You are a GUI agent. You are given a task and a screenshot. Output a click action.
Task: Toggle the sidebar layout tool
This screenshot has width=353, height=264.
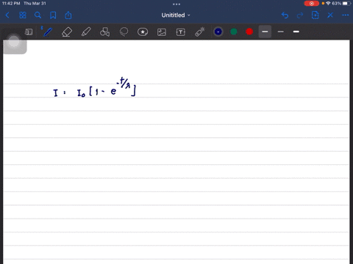coord(29,32)
